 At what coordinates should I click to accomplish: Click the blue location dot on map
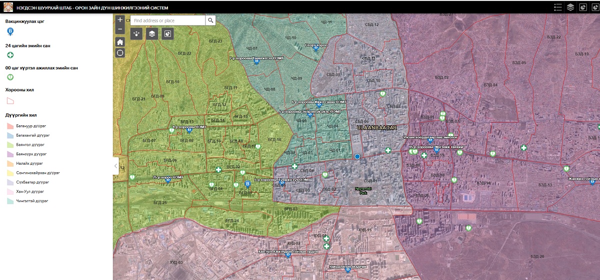[x=357, y=157]
